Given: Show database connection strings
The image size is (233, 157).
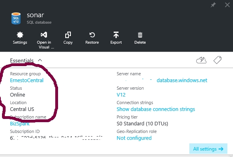Looking at the screenshot, I should click(x=156, y=109).
